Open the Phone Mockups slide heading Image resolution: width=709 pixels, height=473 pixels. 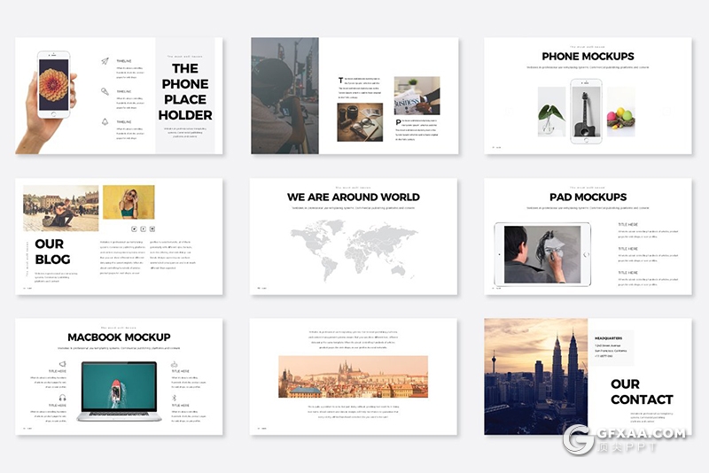coord(588,57)
